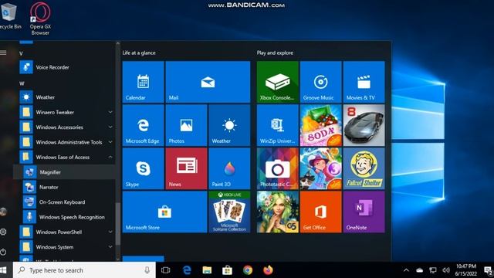Open Firefox from the taskbar

pos(268,270)
